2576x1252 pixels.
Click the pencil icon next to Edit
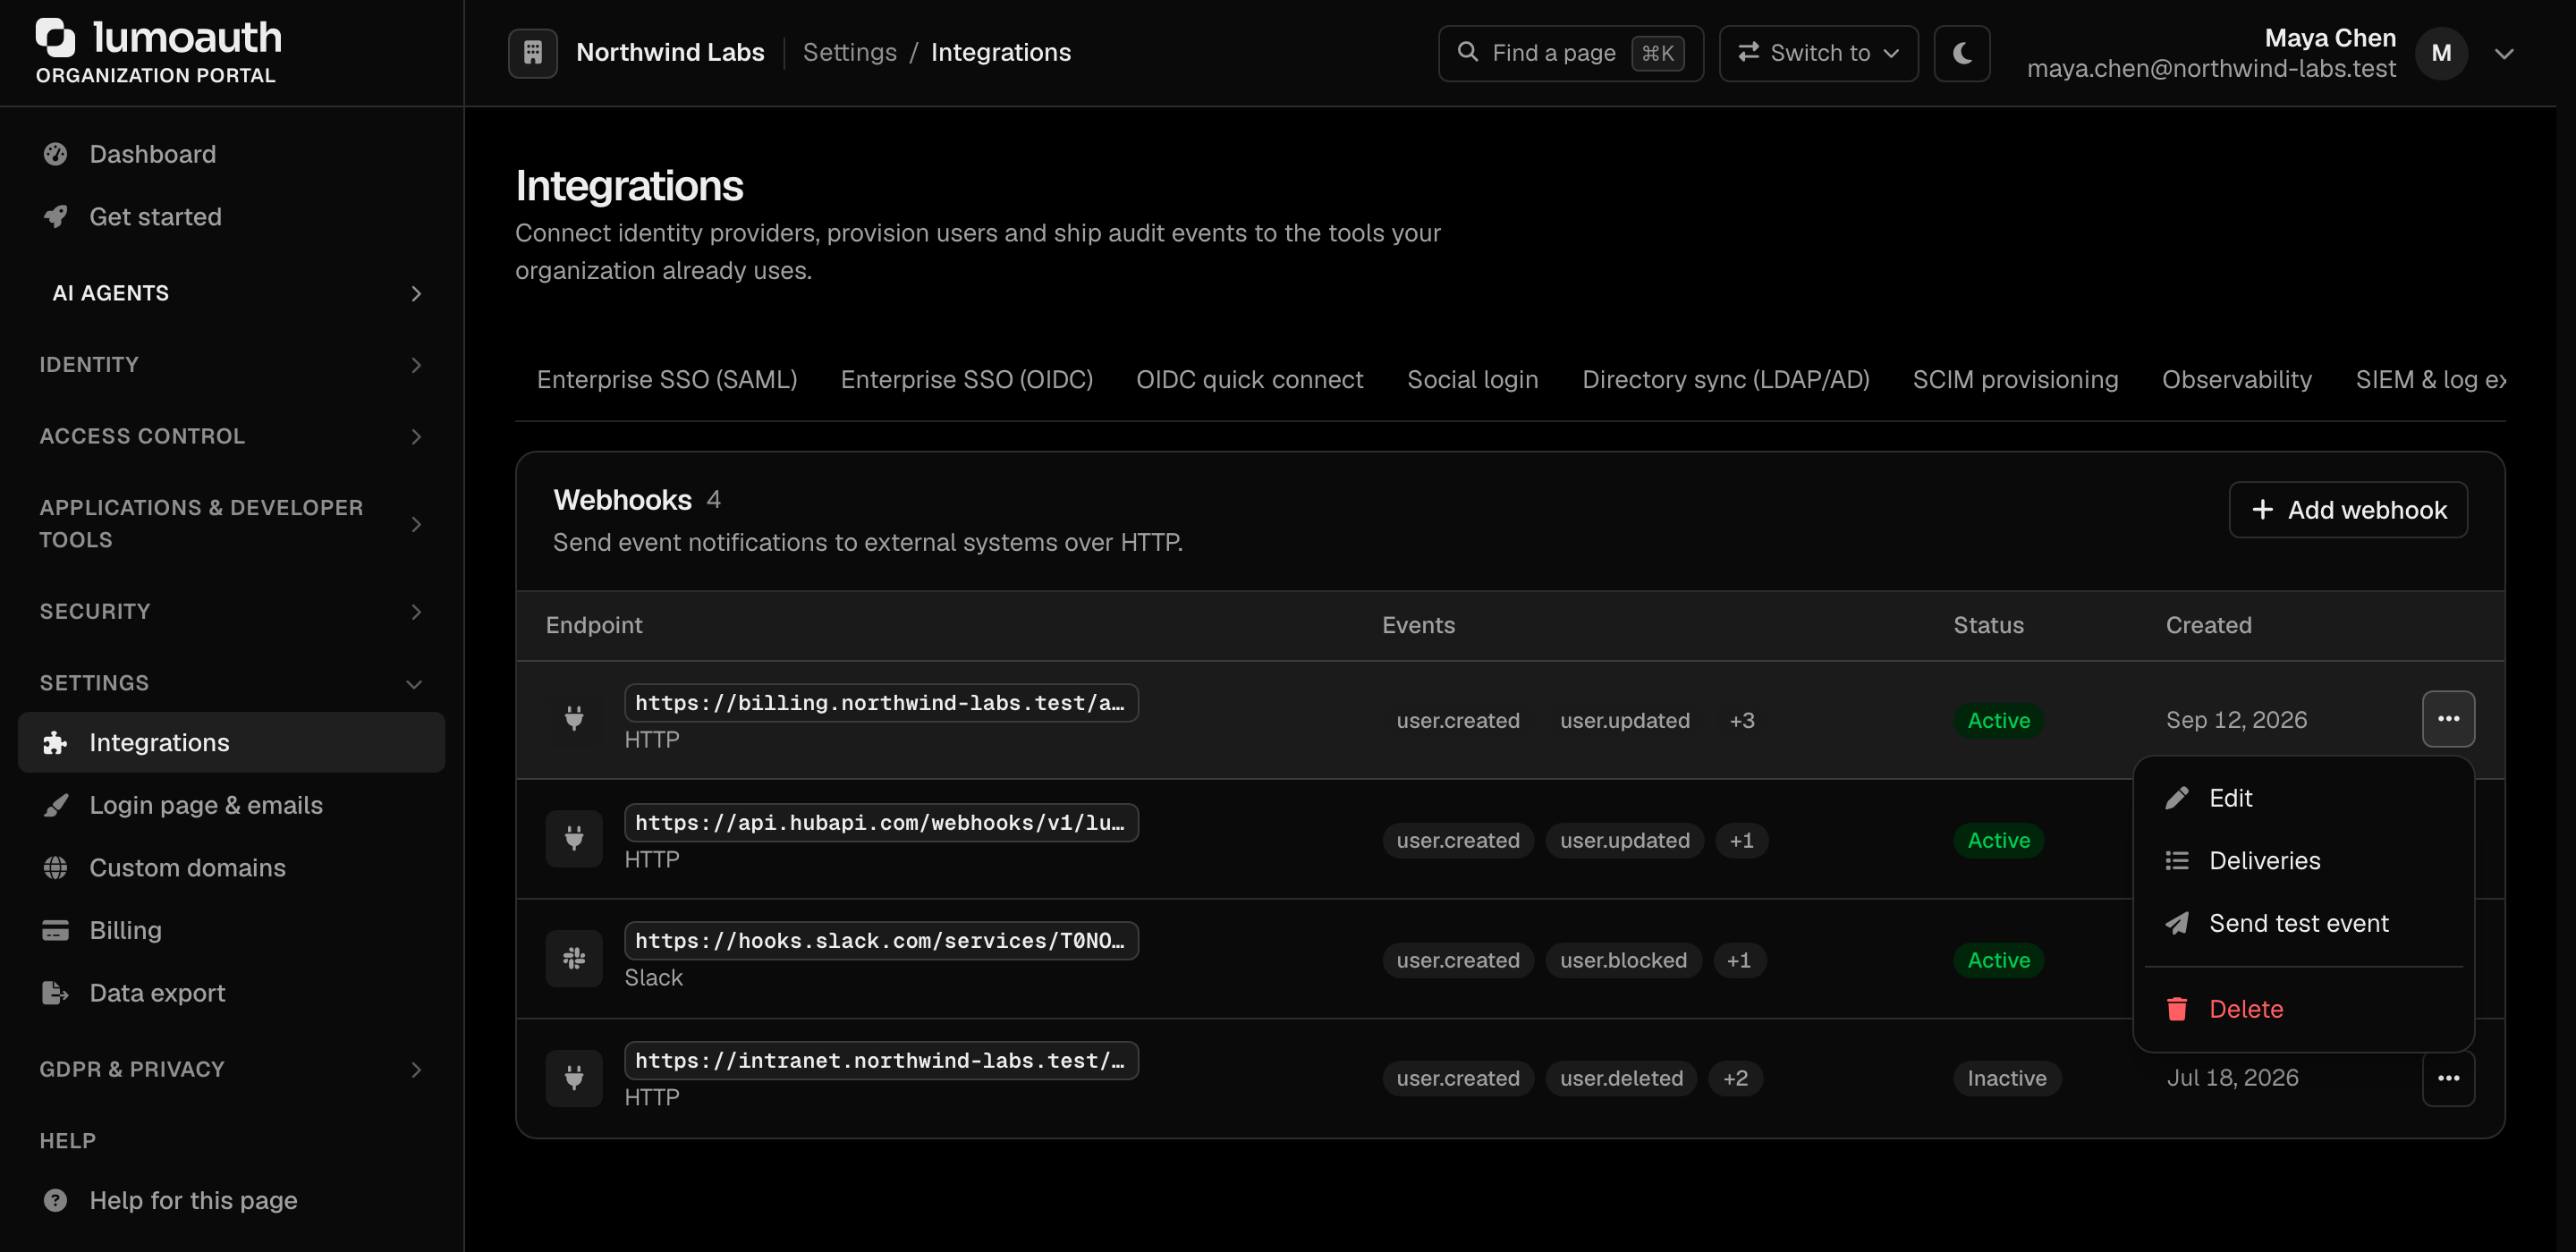2177,798
